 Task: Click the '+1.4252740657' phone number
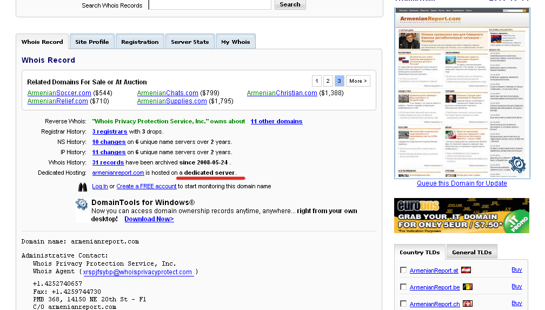58,283
